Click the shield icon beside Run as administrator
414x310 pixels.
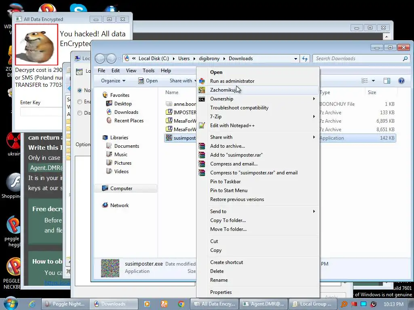[202, 81]
